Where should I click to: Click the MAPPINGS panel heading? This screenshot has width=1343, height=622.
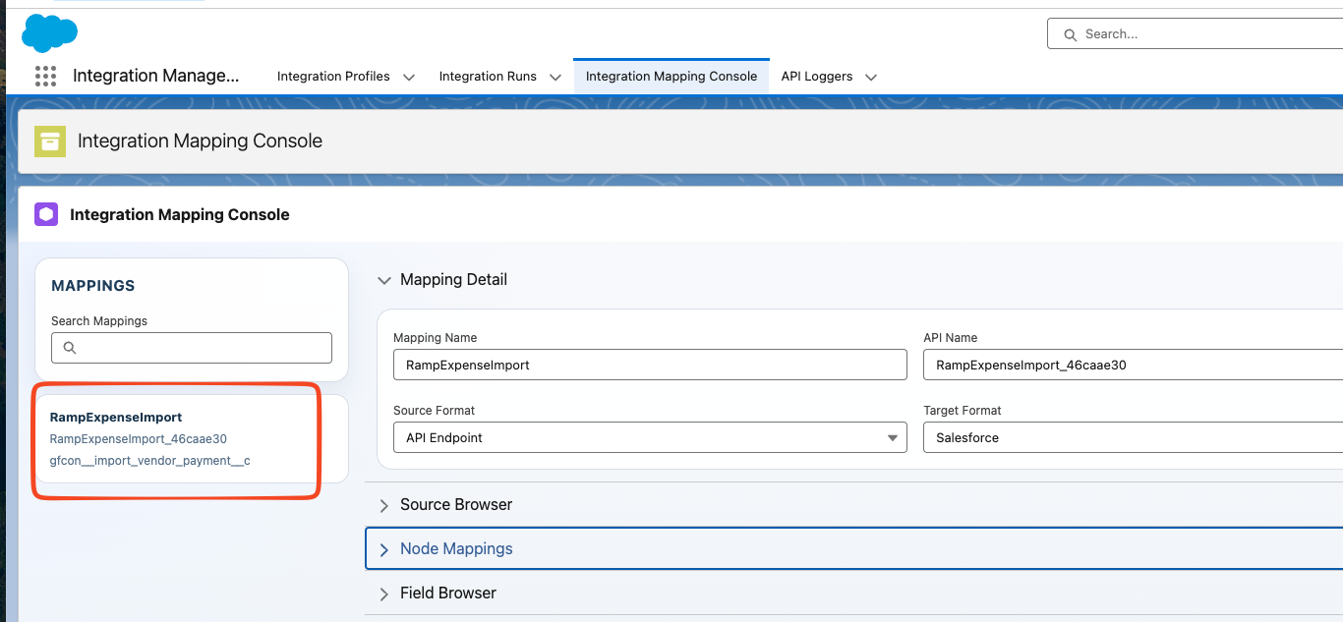(93, 286)
